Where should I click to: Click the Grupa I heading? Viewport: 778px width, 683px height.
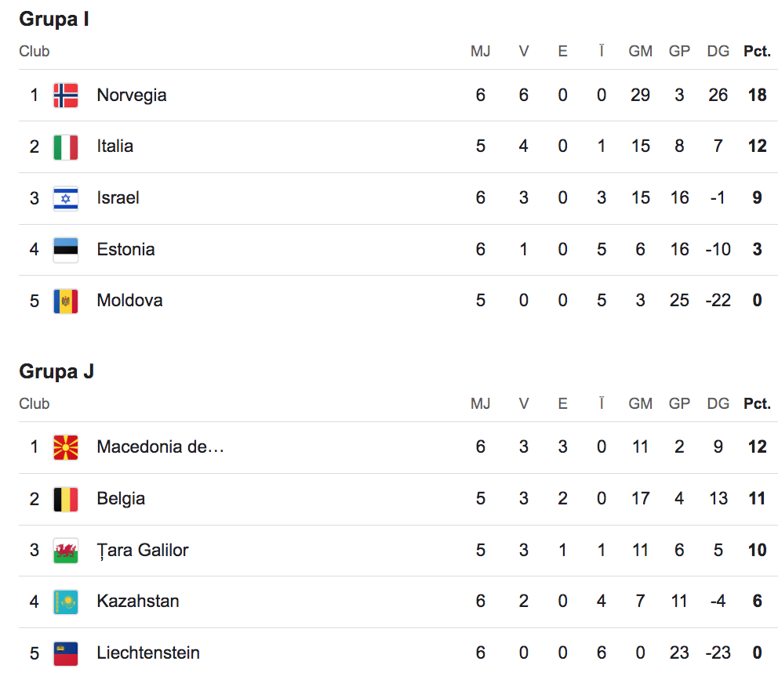(54, 20)
